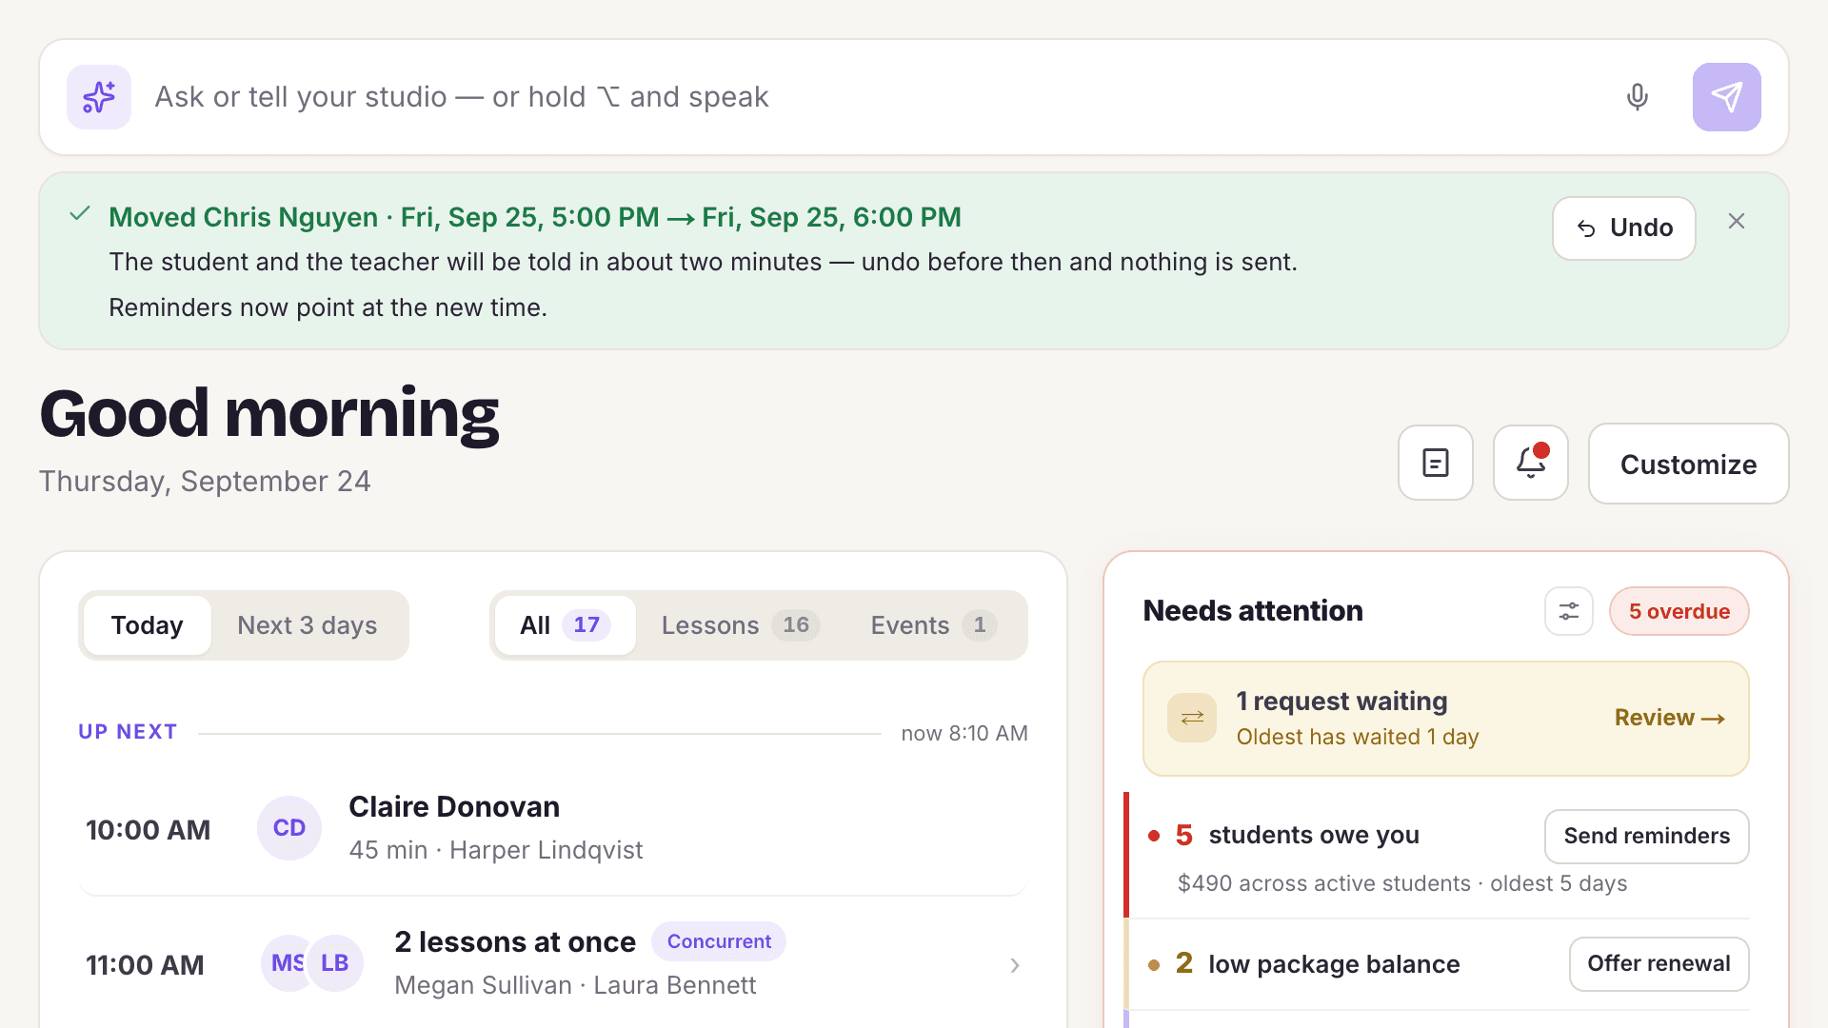Activate the microphone voice input
Image resolution: width=1828 pixels, height=1028 pixels.
pos(1638,97)
